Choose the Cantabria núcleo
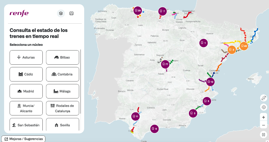The height and width of the screenshot is (142, 269). pos(62,74)
